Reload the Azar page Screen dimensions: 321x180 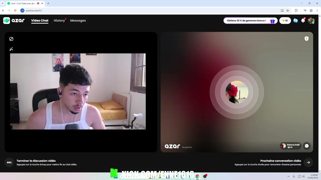coord(15,10)
